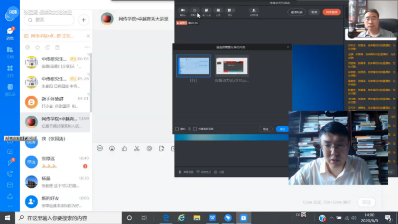Viewport: 398px width, 224px height.
Task: Click the thumbs-up icon in chat toolbar
Action: click(124, 148)
